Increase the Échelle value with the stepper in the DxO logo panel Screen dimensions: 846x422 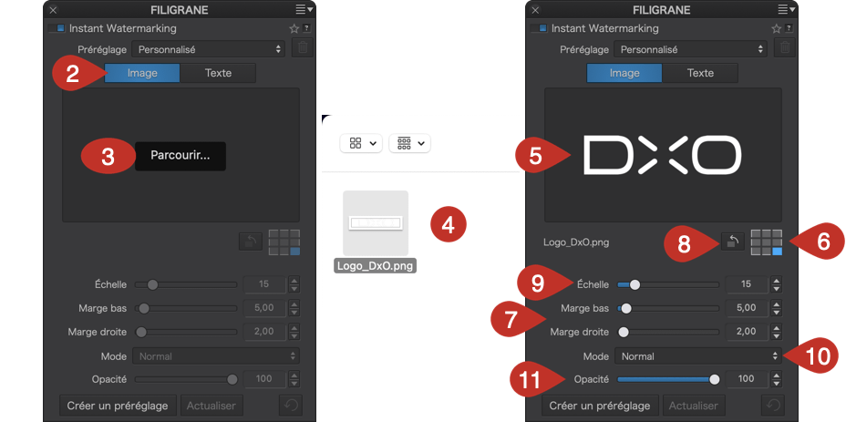coord(777,280)
